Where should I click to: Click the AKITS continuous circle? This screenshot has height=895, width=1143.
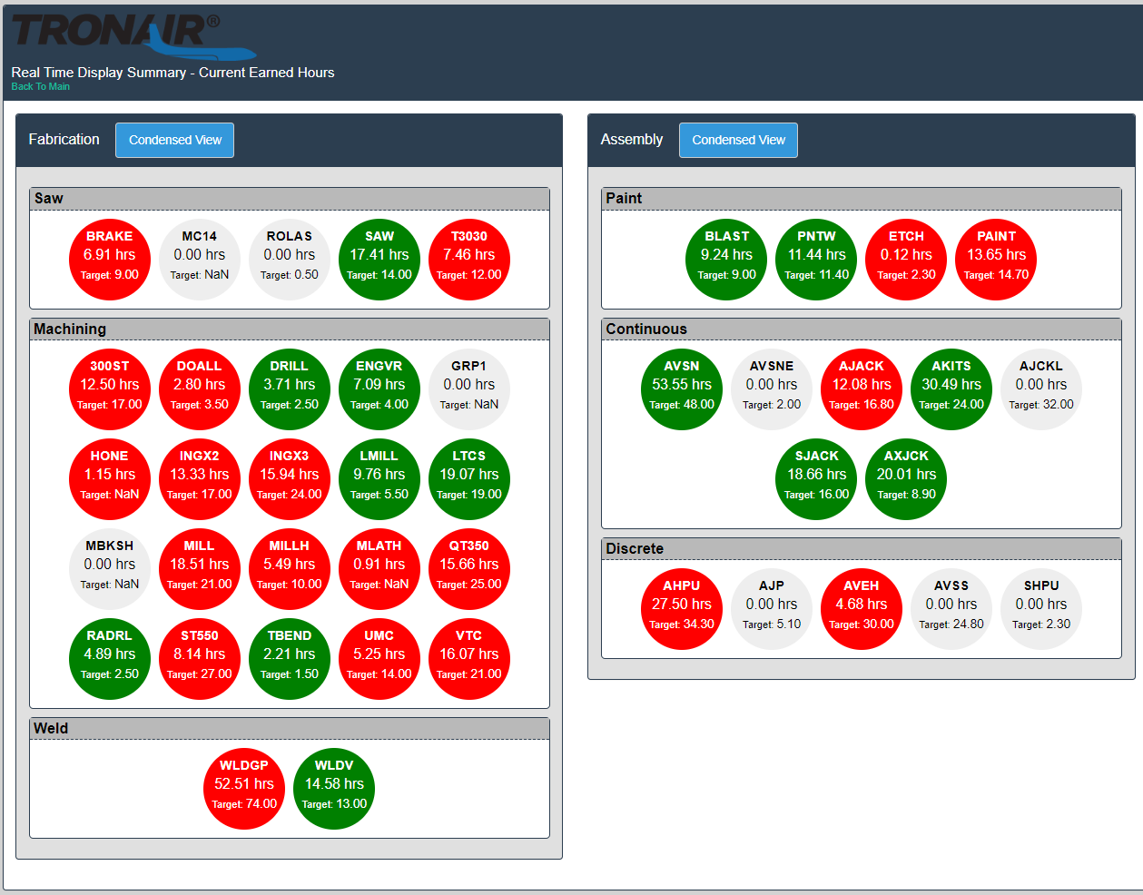pyautogui.click(x=951, y=389)
